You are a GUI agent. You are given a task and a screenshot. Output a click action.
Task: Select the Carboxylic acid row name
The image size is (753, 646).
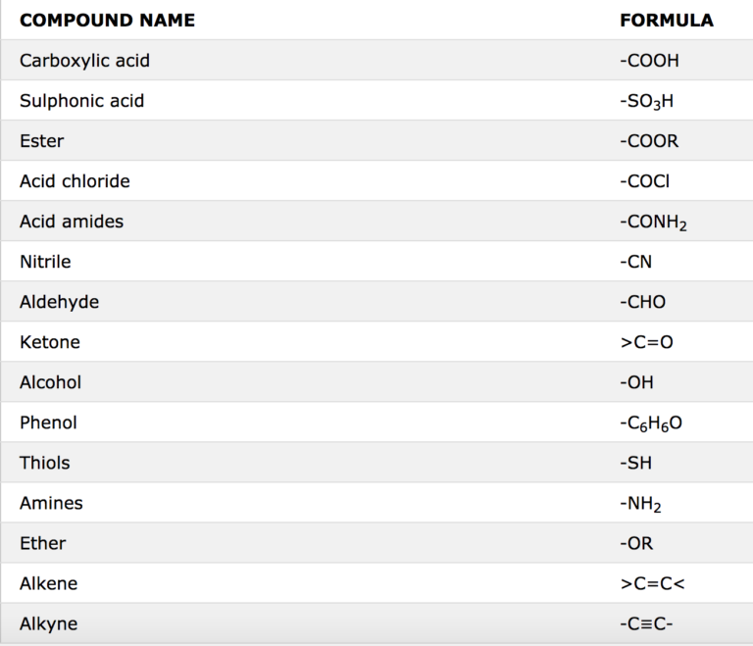pyautogui.click(x=84, y=61)
